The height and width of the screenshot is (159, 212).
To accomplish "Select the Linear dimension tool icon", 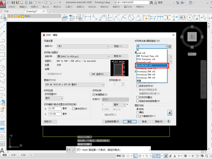I will point(88,18).
